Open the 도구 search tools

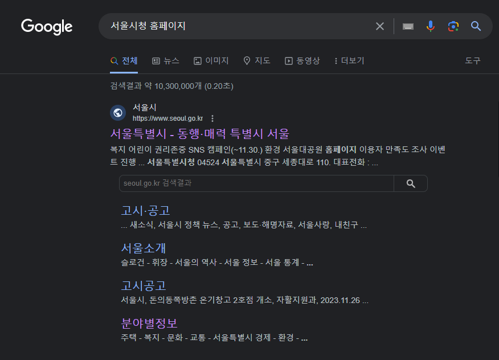pyautogui.click(x=472, y=60)
